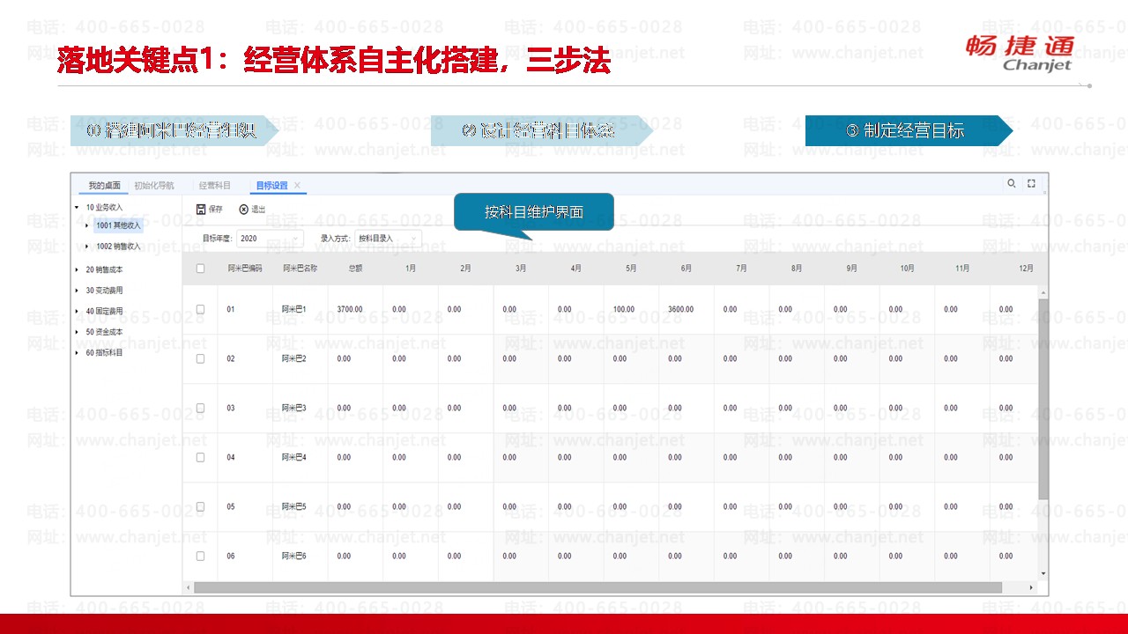Click the 保存 save button label

pyautogui.click(x=216, y=210)
